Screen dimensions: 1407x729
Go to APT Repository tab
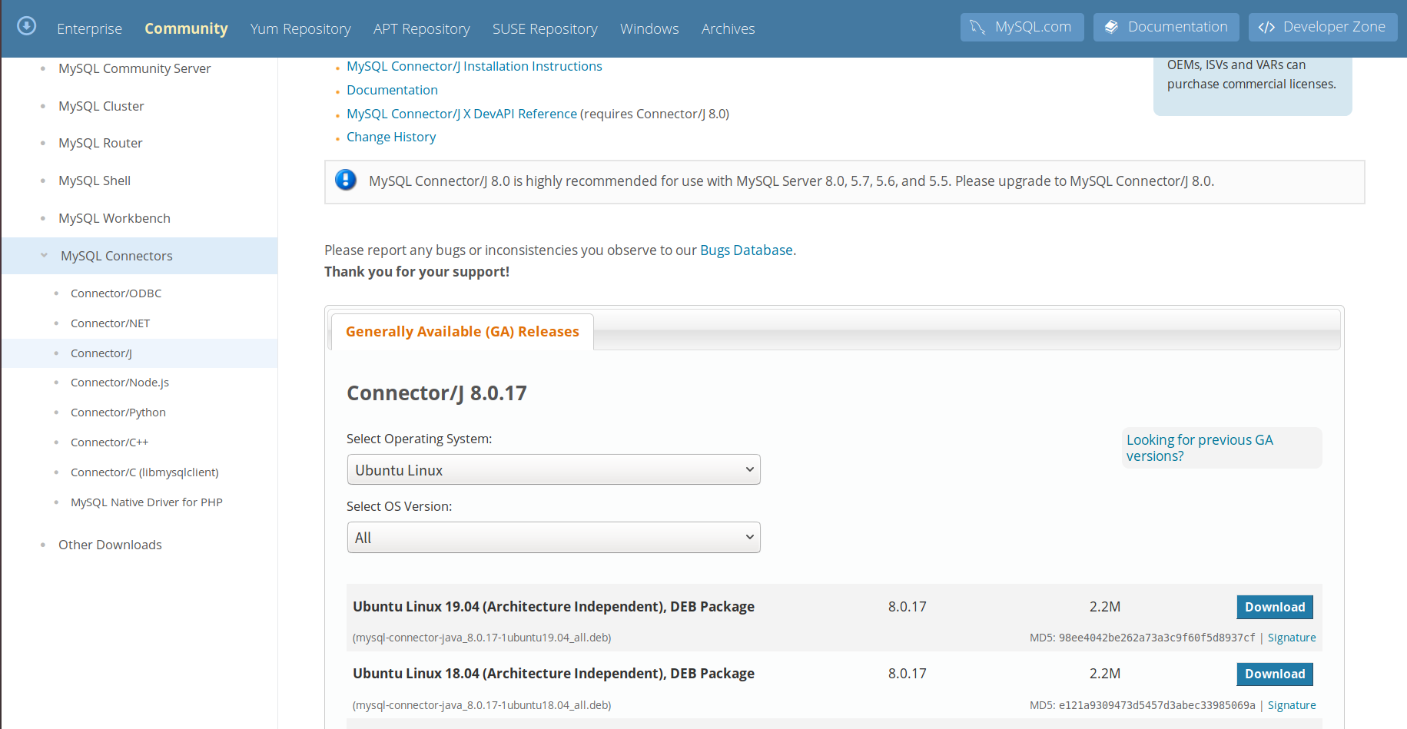pos(421,28)
